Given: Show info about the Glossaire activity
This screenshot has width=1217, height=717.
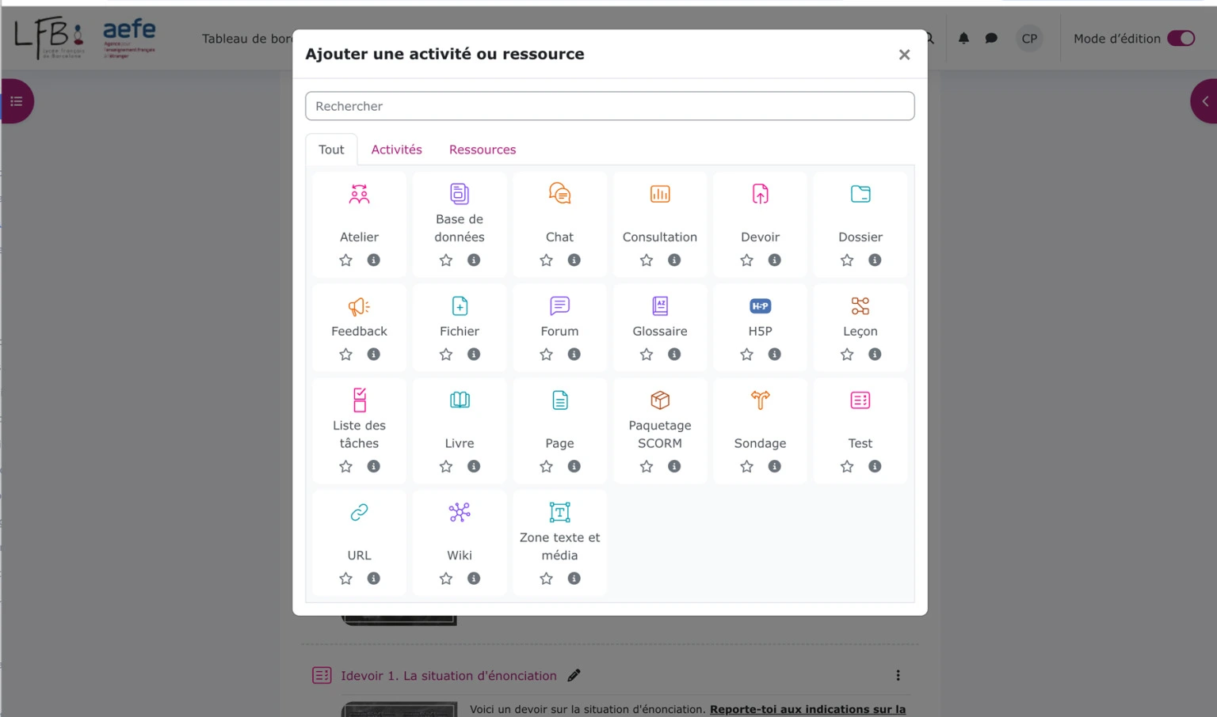Looking at the screenshot, I should (x=674, y=355).
